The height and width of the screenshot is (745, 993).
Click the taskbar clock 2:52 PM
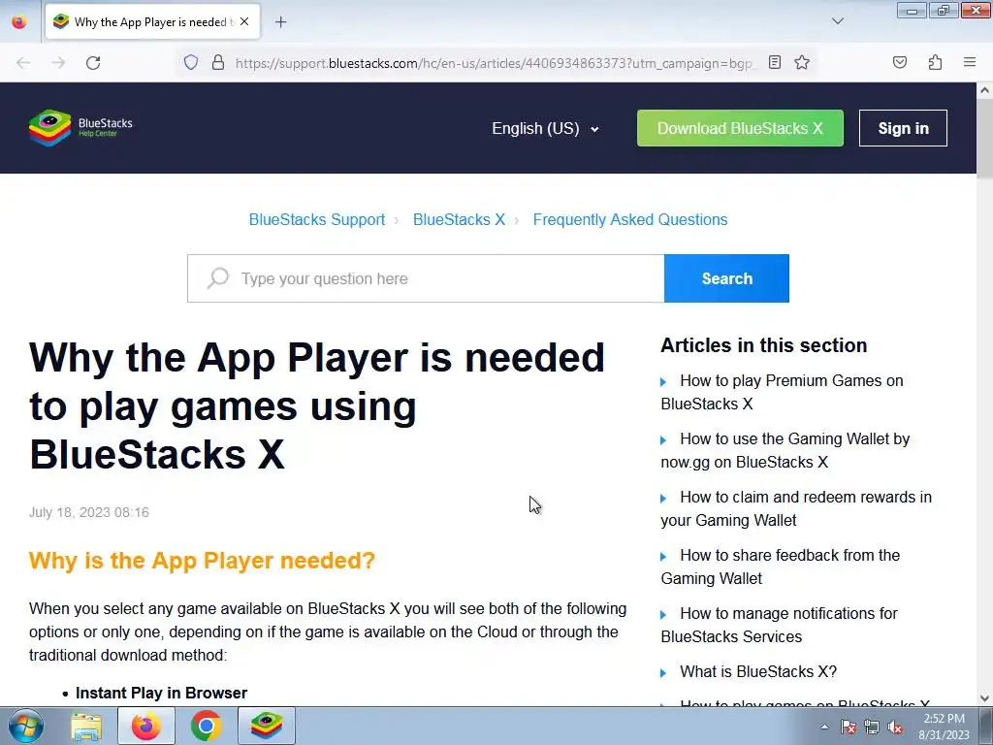[x=944, y=727]
